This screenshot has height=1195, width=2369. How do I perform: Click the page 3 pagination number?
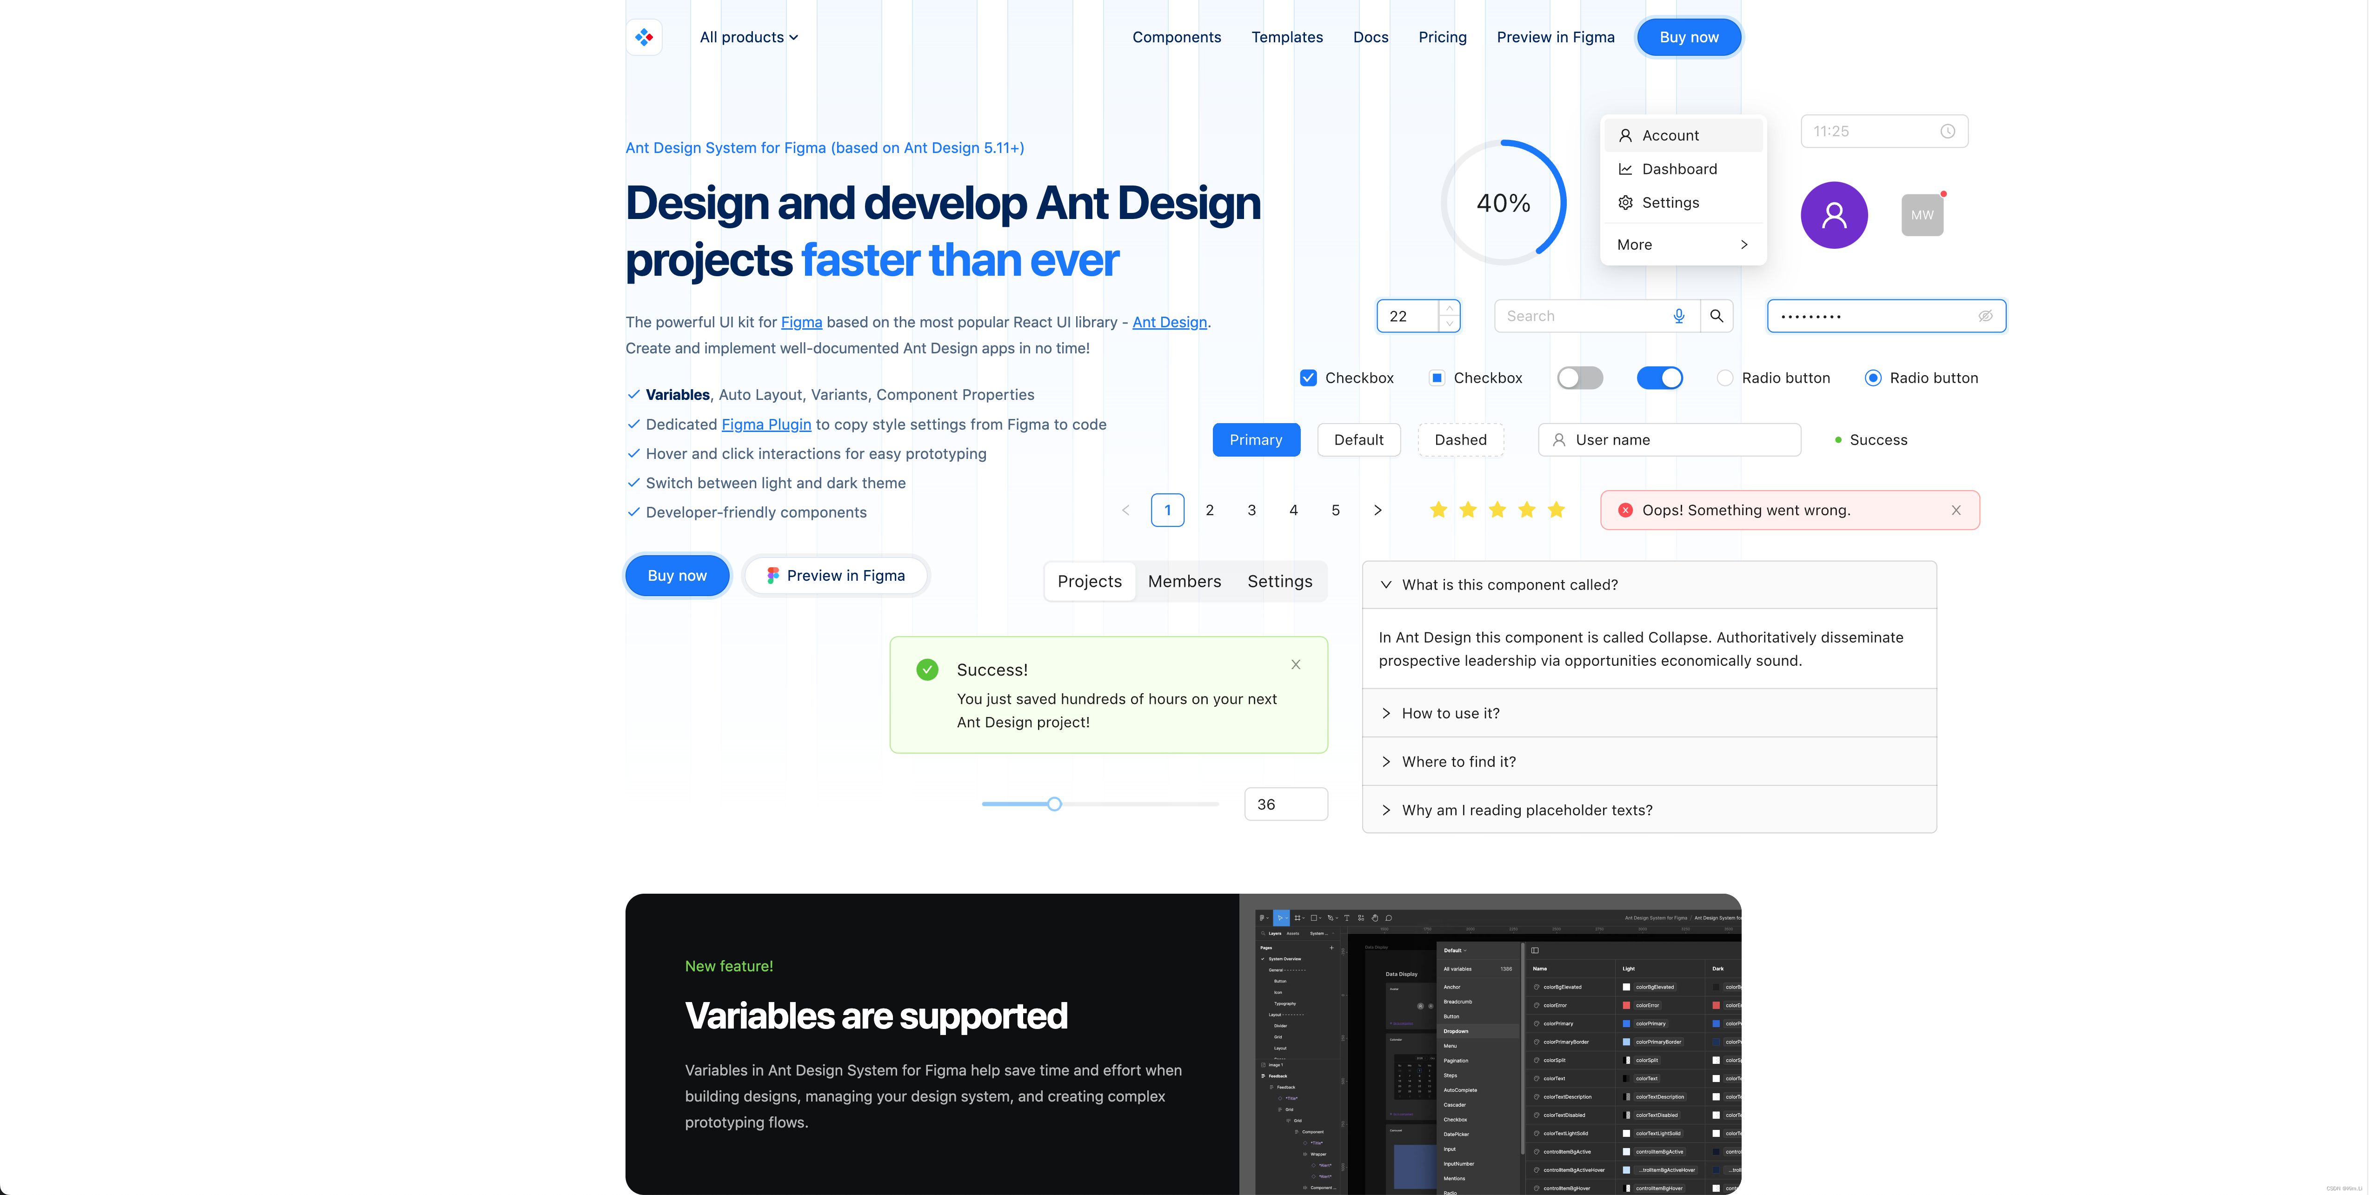1250,509
